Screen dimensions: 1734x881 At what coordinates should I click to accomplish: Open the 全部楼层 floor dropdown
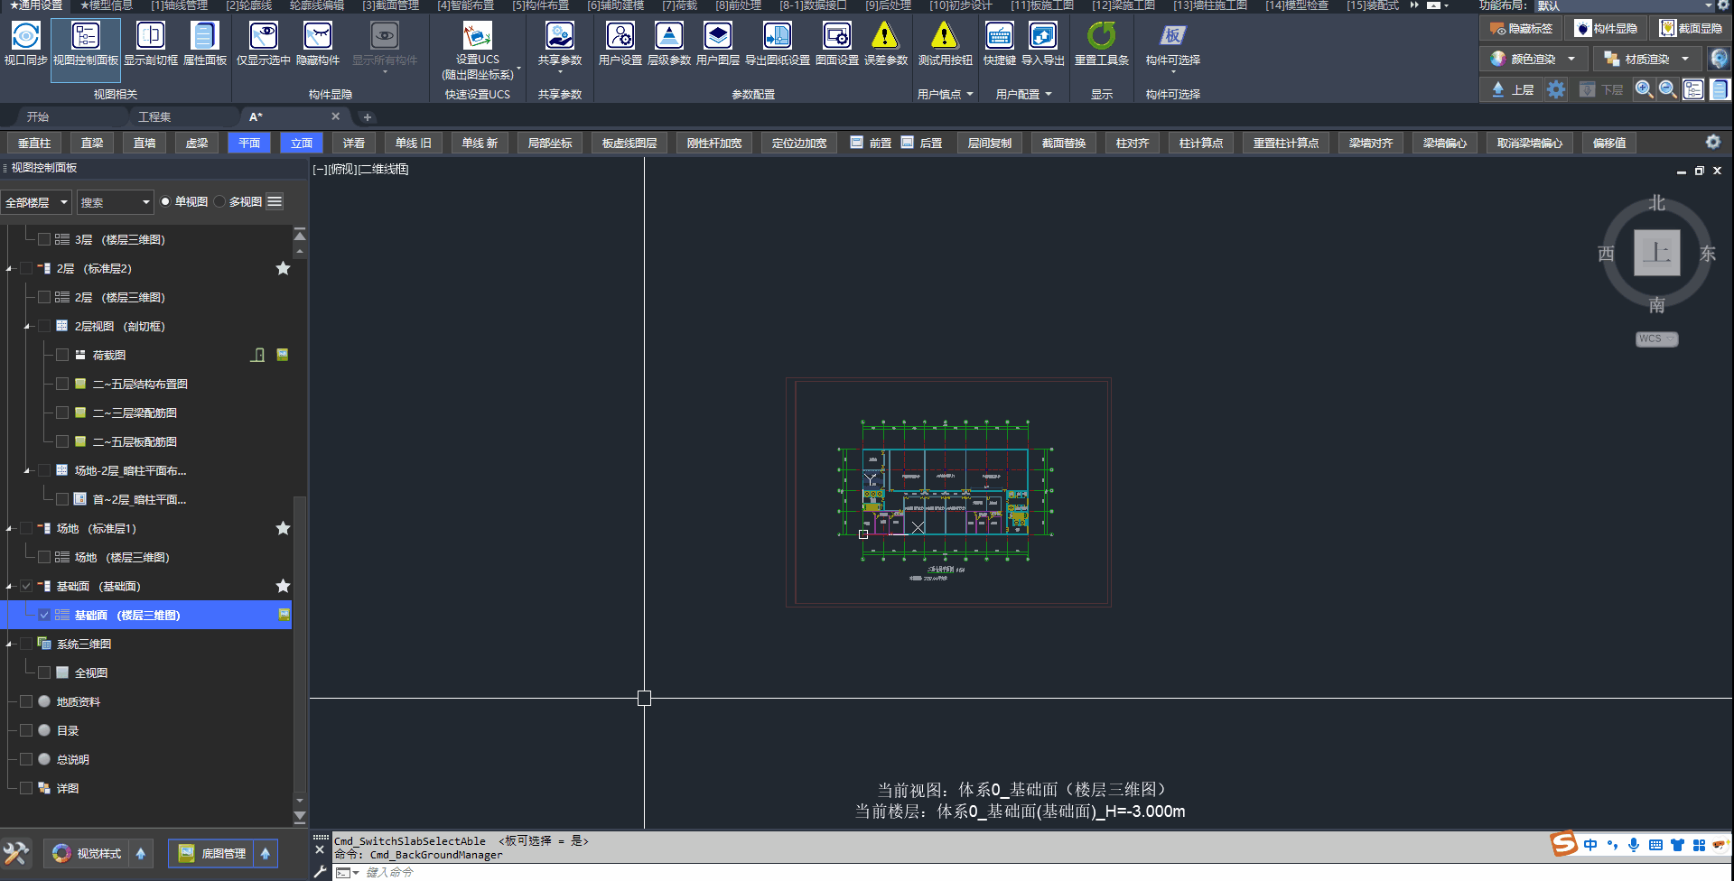click(37, 202)
